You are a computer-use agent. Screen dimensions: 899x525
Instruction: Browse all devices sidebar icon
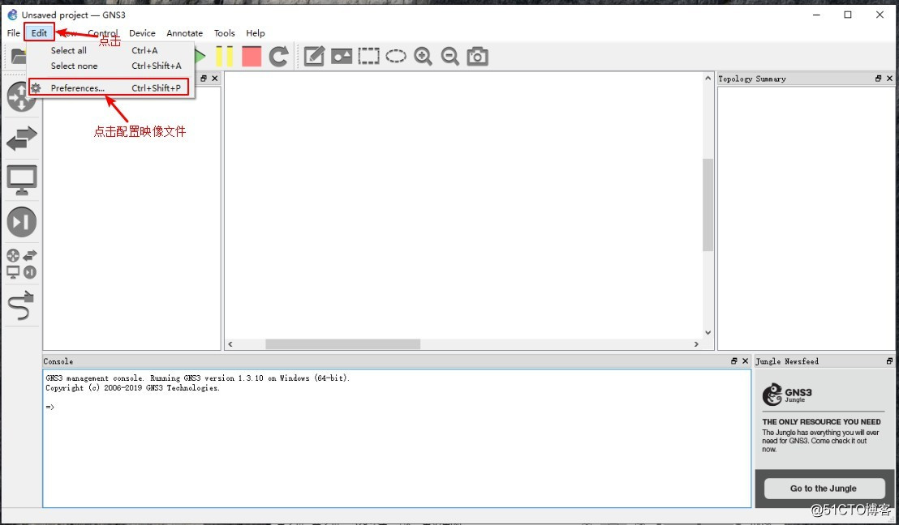click(x=22, y=264)
